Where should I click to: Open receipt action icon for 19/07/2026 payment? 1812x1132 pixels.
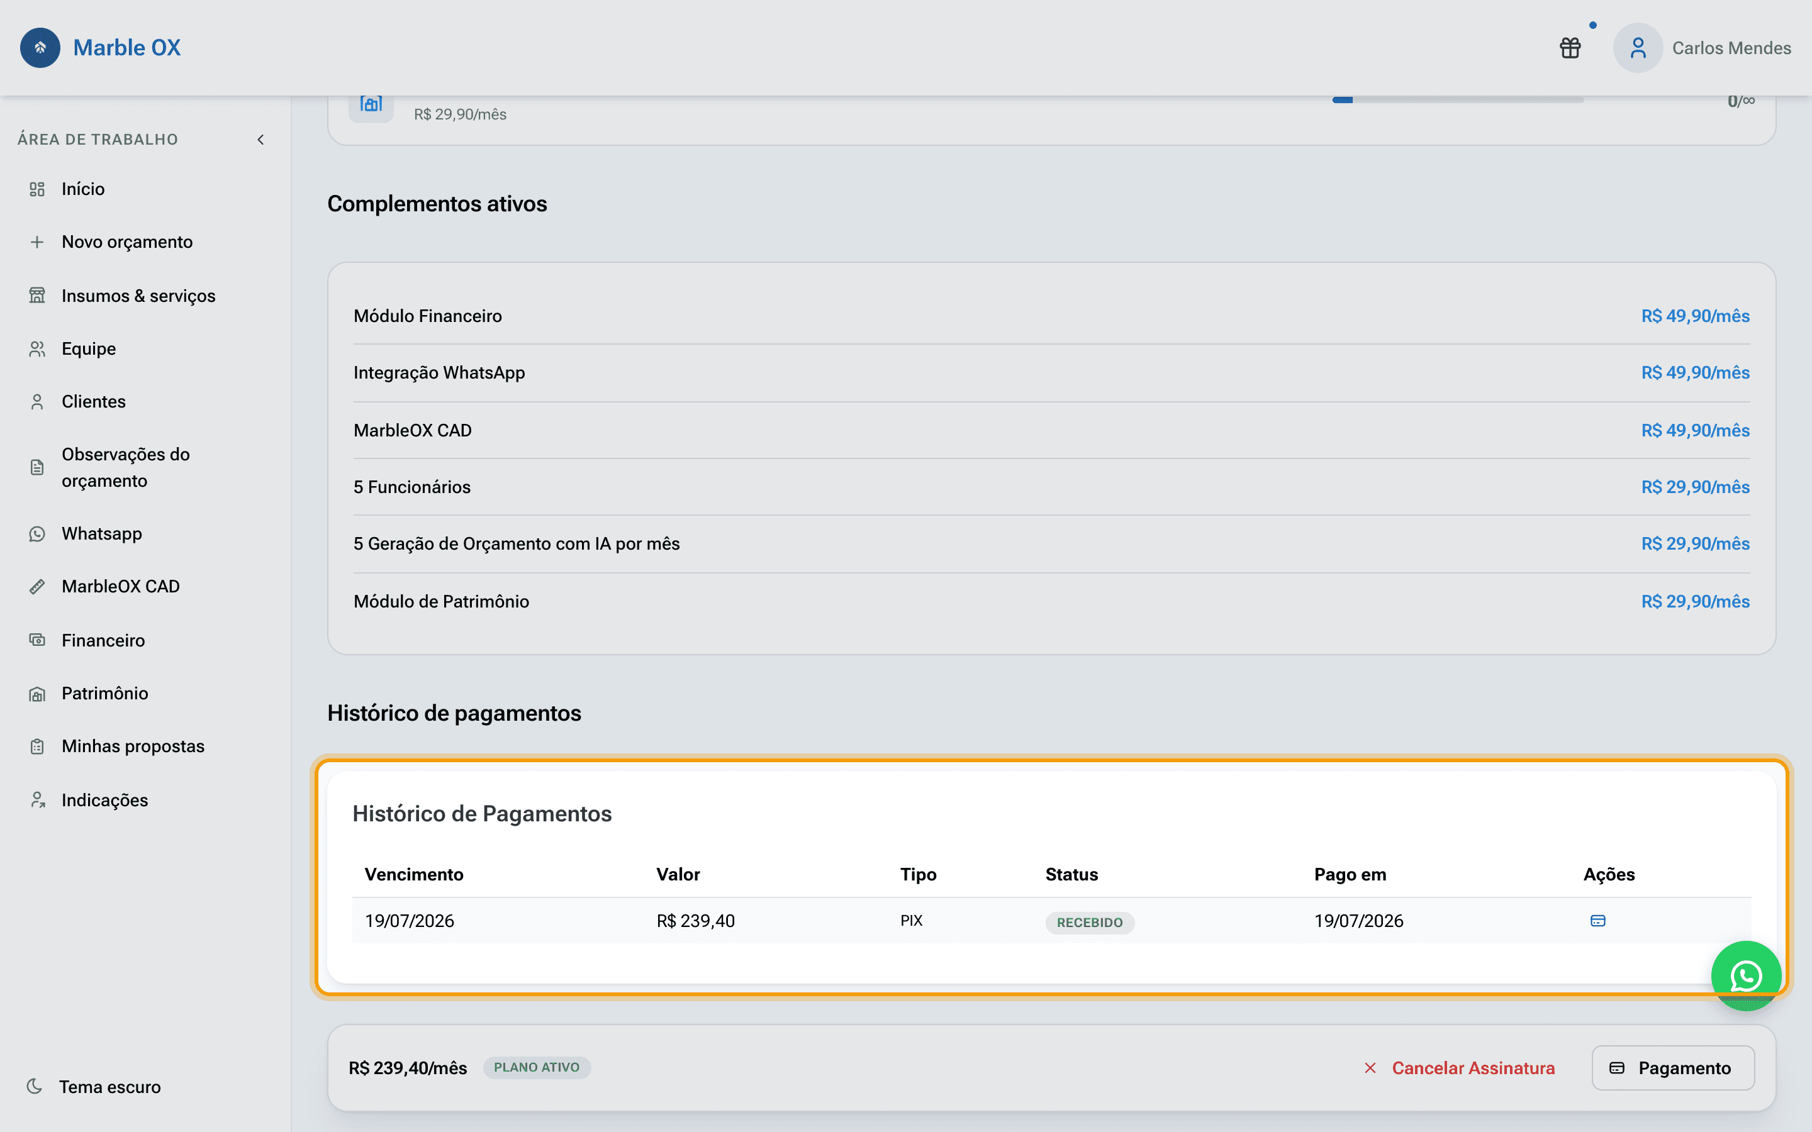1598,921
